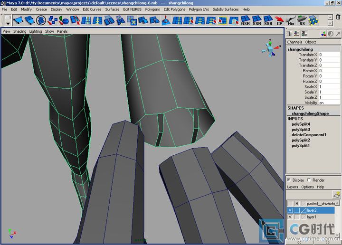
Task: Click the second channel box layout icon
Action: coord(296,34)
